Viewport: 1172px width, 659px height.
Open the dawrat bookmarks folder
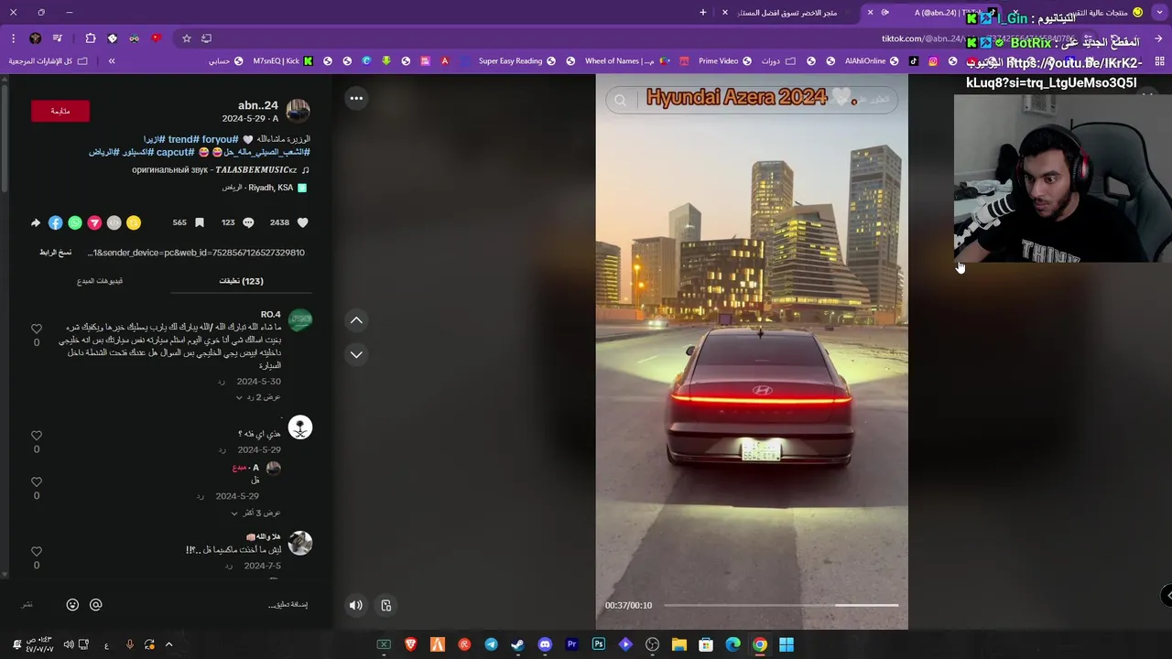click(x=778, y=61)
